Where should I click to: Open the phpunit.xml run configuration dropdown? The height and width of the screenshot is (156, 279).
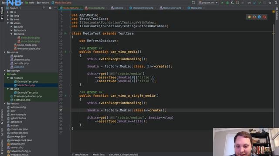click(x=208, y=3)
